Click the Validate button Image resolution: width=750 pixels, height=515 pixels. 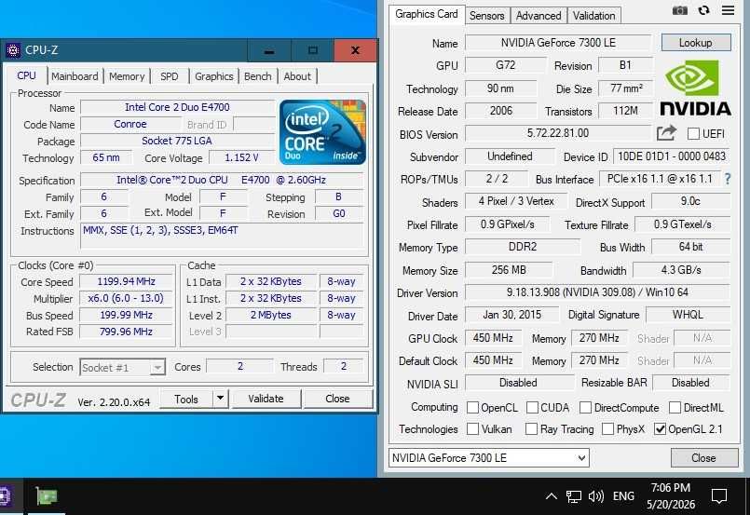(x=266, y=399)
